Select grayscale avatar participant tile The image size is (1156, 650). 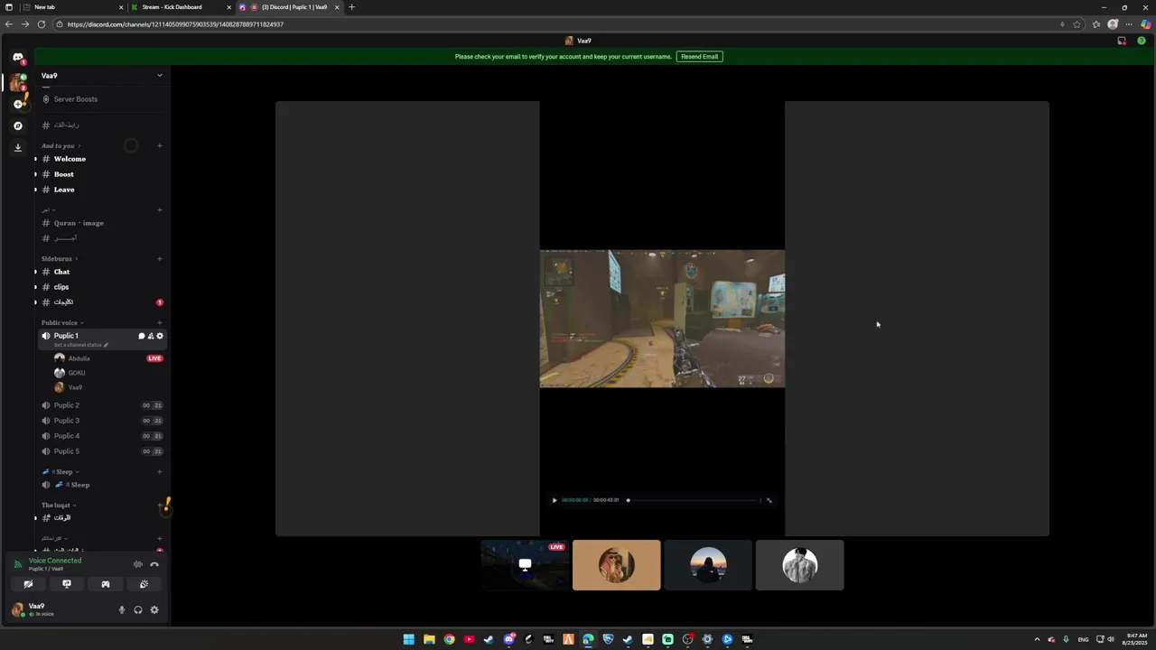click(x=800, y=565)
